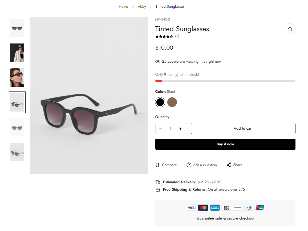
Task: Open the Abby breadcrumb link
Action: coord(142,6)
